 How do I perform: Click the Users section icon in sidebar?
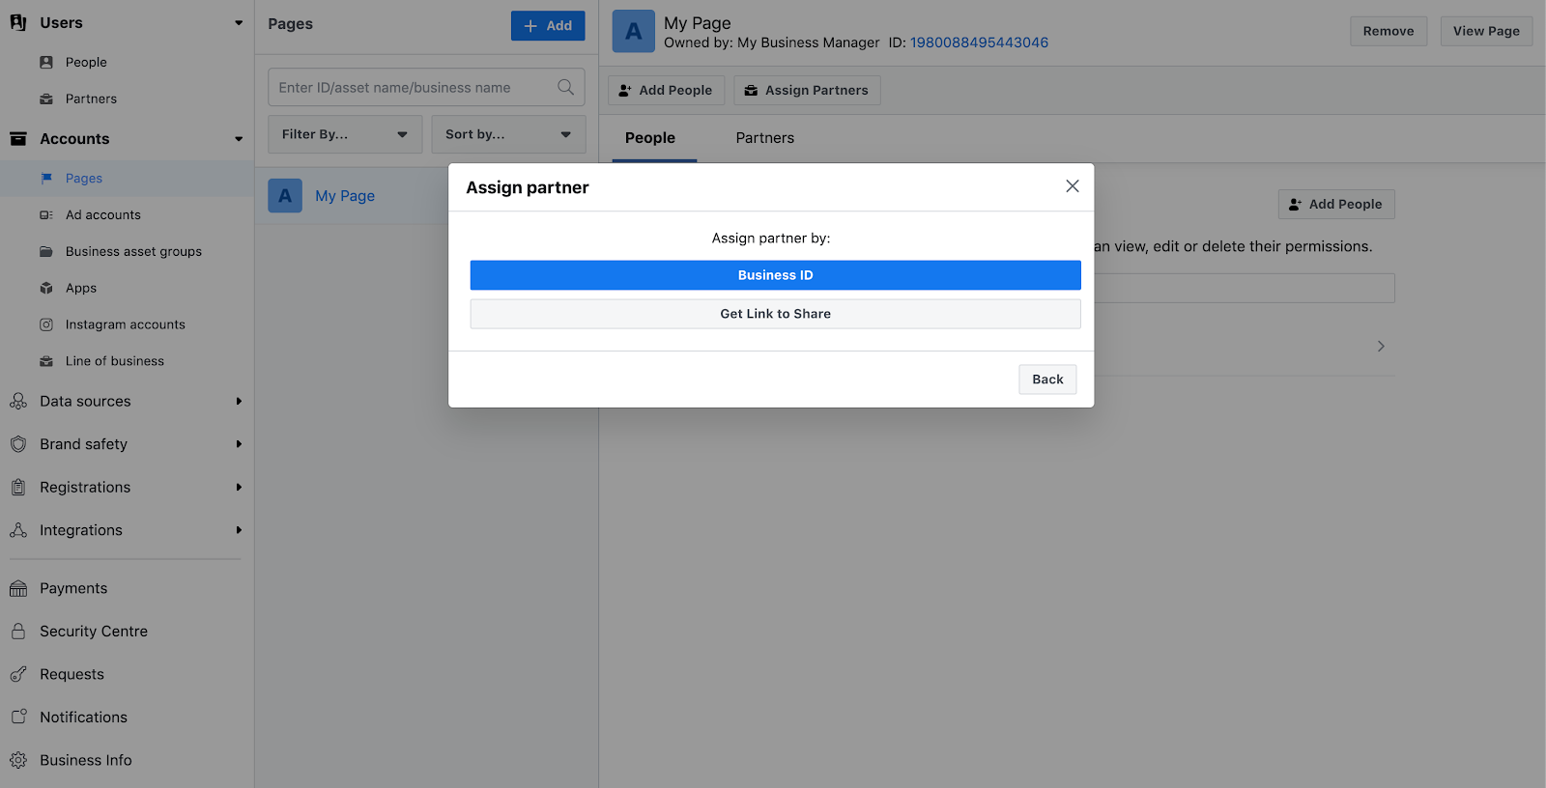[x=18, y=22]
